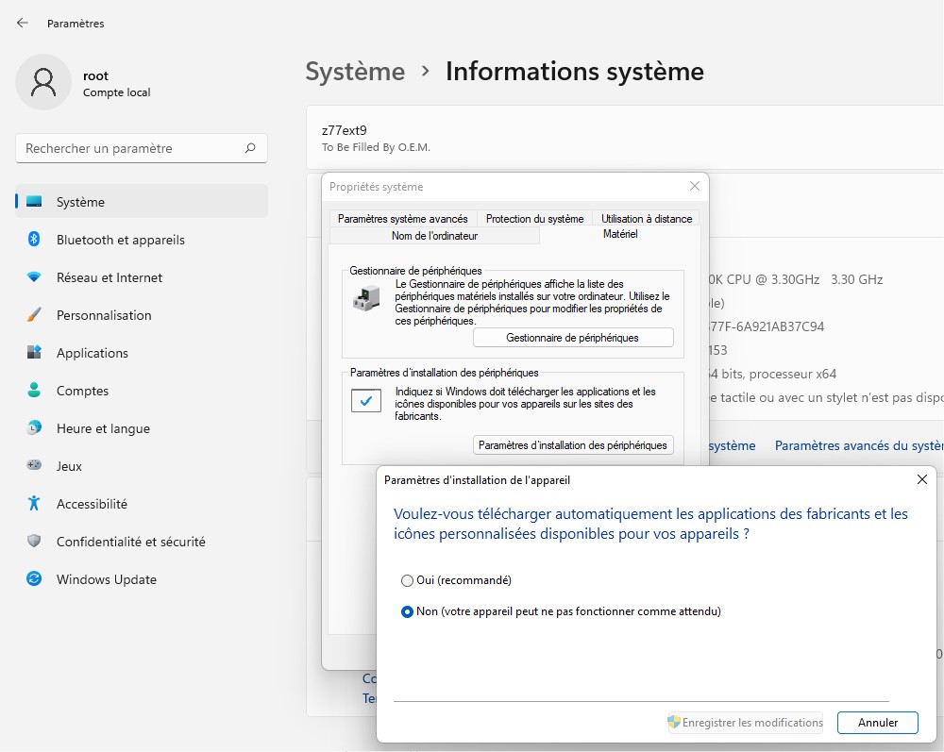Click the root user avatar icon

[43, 82]
